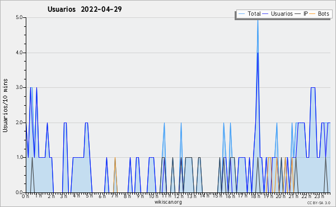Click the 'CC BY-SA 3.0' license text
336x207 pixels.
[x=319, y=203]
